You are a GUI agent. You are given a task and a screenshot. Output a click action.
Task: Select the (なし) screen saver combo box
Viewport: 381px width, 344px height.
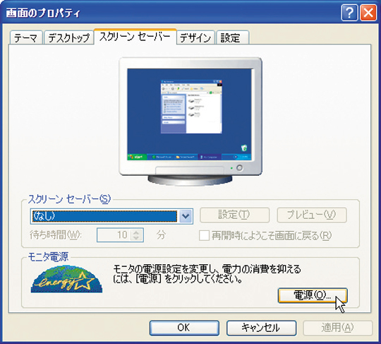[x=111, y=215]
